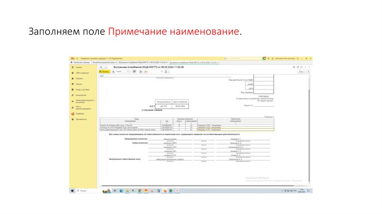Click the note cell of the first table row
The height and width of the screenshot is (214, 382).
(236, 125)
